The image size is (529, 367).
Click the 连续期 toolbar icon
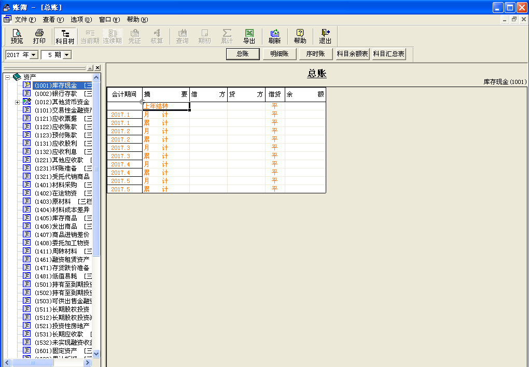pyautogui.click(x=113, y=36)
